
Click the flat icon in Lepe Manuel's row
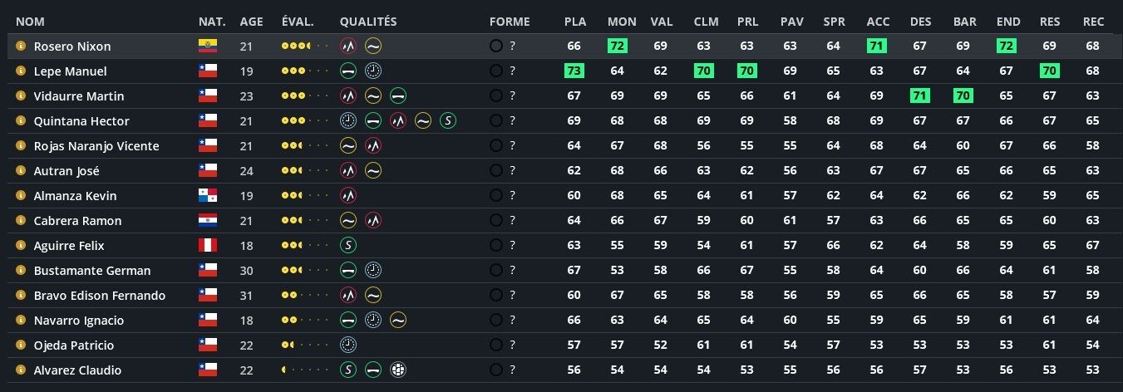(348, 71)
